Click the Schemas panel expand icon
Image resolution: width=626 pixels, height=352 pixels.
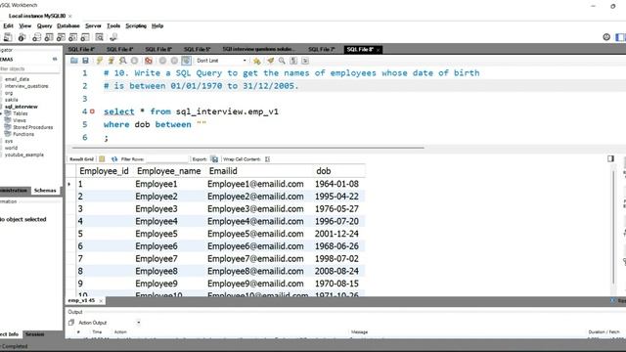coord(55,59)
